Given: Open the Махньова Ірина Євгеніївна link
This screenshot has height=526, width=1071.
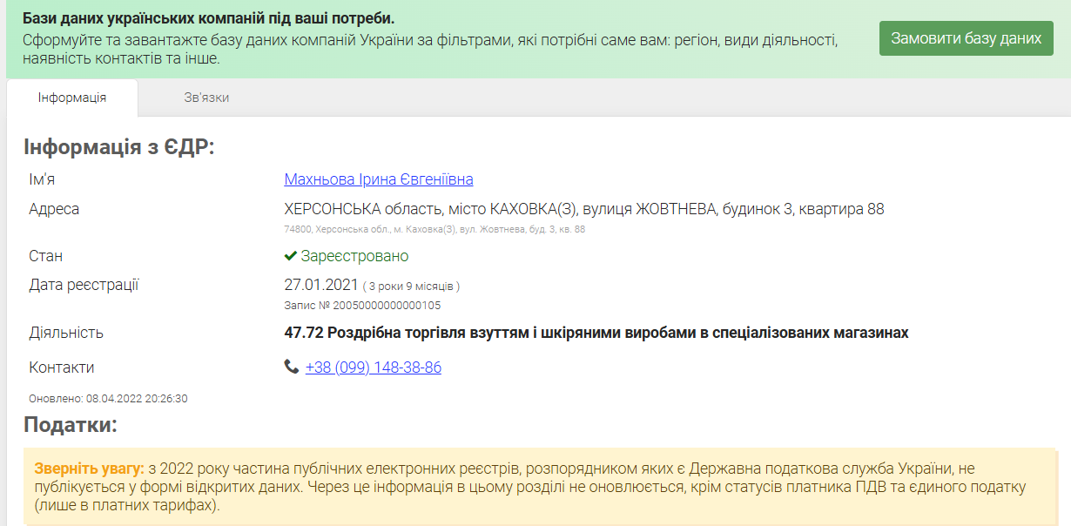Looking at the screenshot, I should 379,179.
